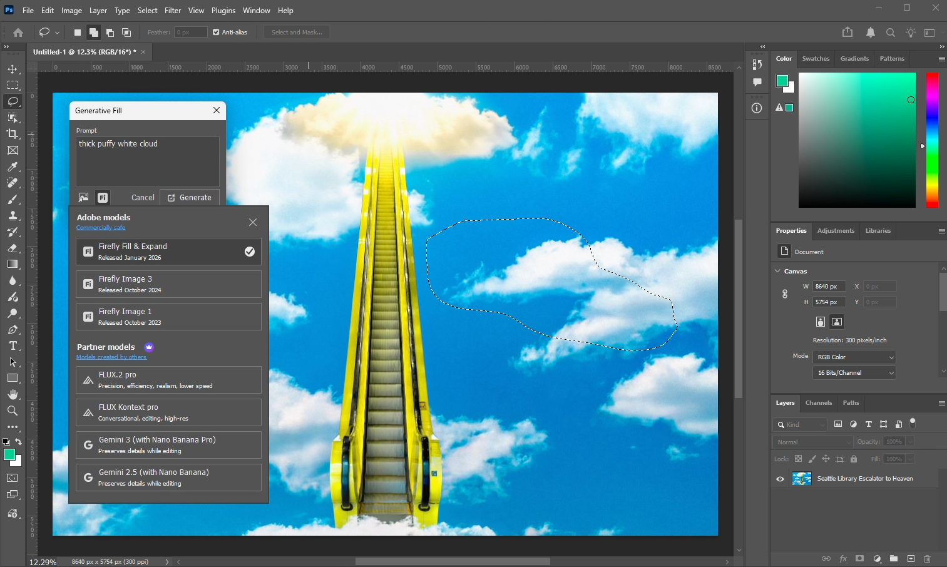Screen dimensions: 947x567
Task: Open the Models created by others link
Action: point(112,357)
